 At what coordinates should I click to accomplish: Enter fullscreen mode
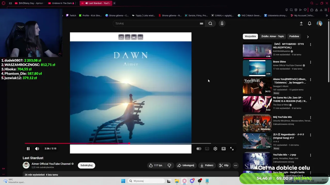click(x=232, y=149)
